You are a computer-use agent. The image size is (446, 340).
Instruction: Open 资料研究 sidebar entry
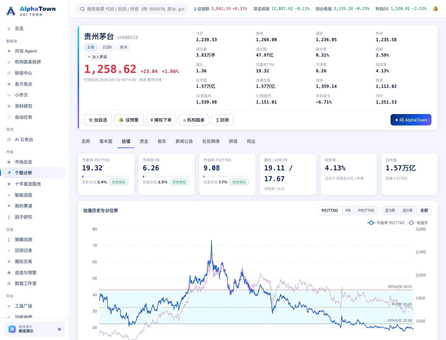[35, 106]
